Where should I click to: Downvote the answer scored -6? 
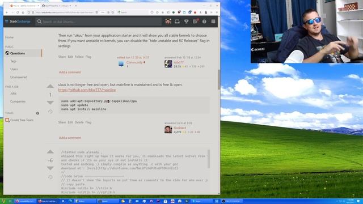50,168
